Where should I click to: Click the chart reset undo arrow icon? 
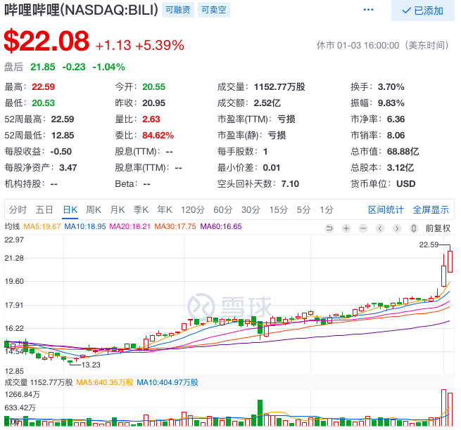pyautogui.click(x=329, y=228)
